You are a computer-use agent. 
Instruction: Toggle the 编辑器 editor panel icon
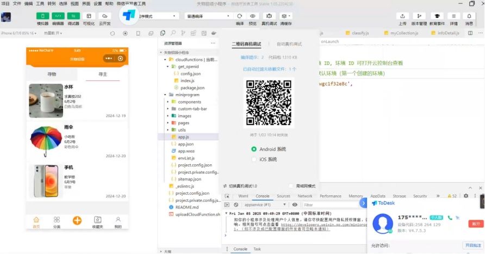(x=58, y=16)
